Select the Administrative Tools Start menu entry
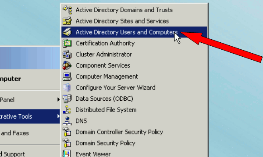Image resolution: width=263 pixels, height=157 pixels. (x=30, y=116)
